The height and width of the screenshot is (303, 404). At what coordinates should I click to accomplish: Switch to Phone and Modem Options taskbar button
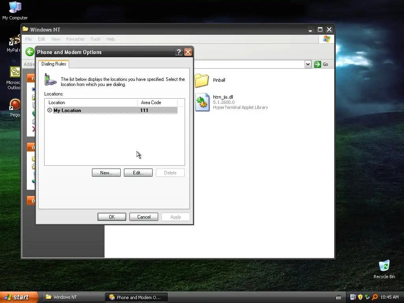click(137, 297)
